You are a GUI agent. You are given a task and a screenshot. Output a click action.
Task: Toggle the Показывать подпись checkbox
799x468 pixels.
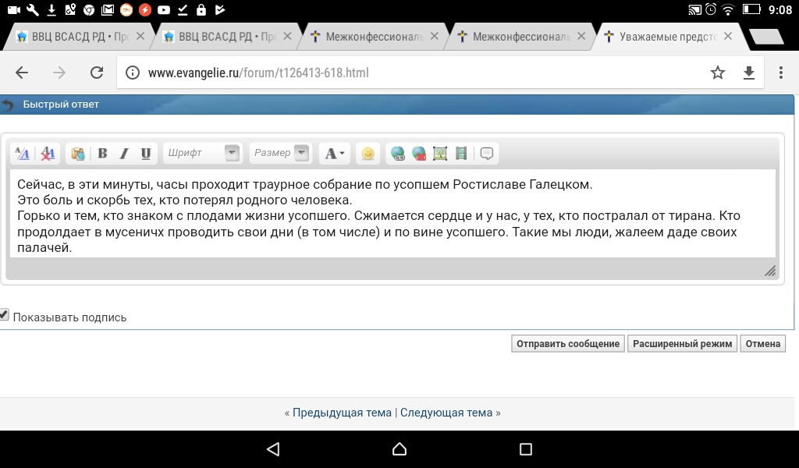pyautogui.click(x=5, y=315)
